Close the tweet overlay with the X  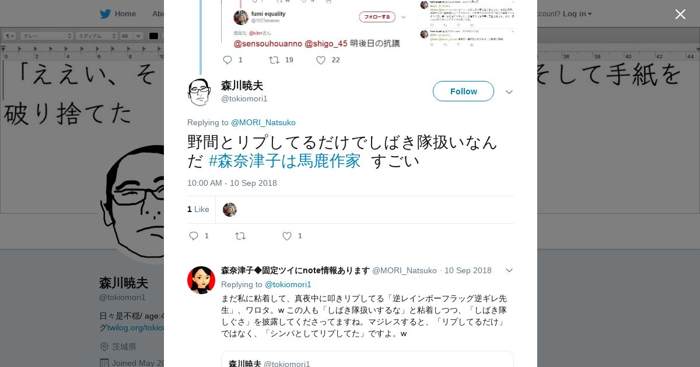[680, 14]
